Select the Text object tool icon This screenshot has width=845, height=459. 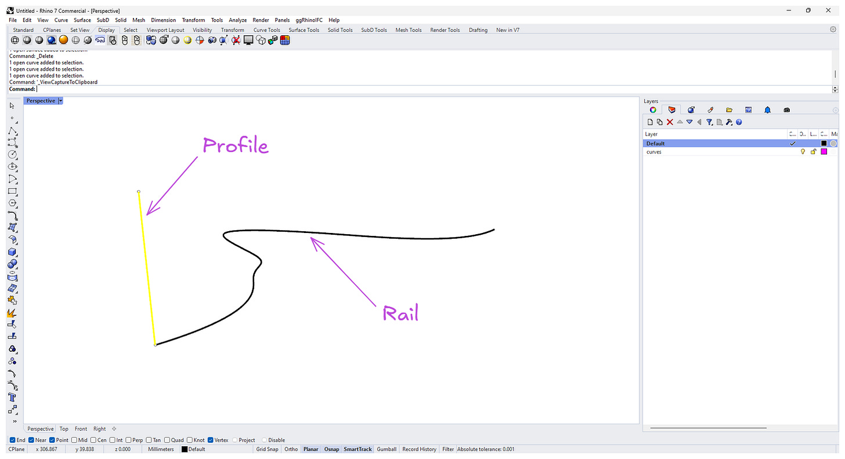(12, 397)
